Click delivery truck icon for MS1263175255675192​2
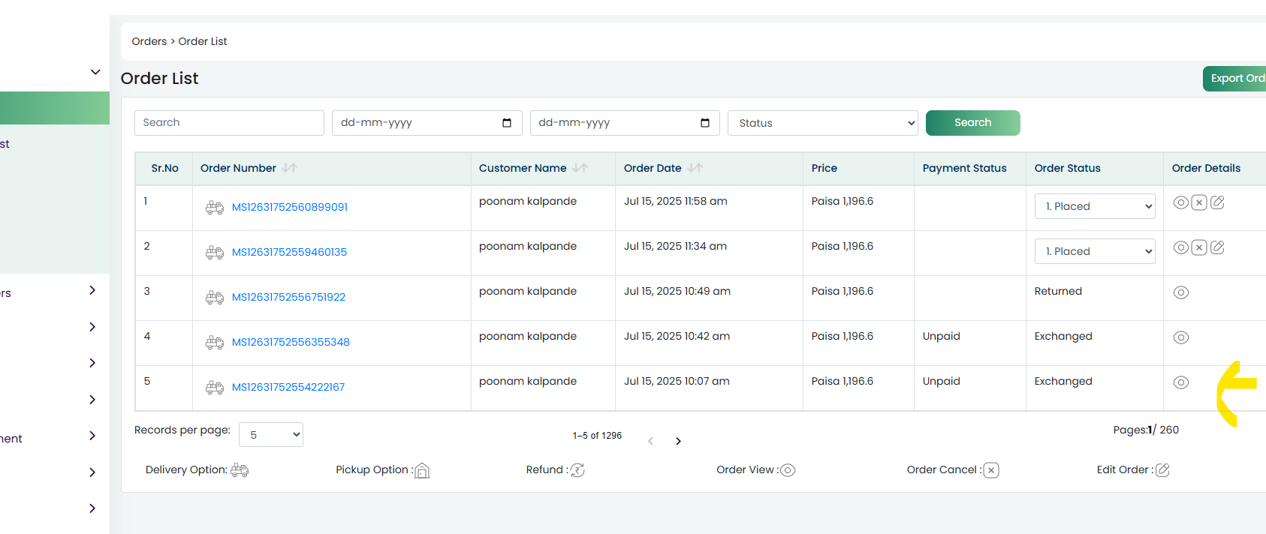 coord(215,298)
